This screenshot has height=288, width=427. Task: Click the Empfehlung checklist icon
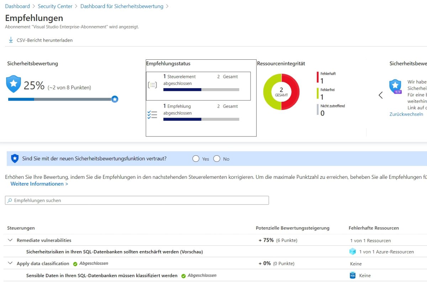pos(152,114)
